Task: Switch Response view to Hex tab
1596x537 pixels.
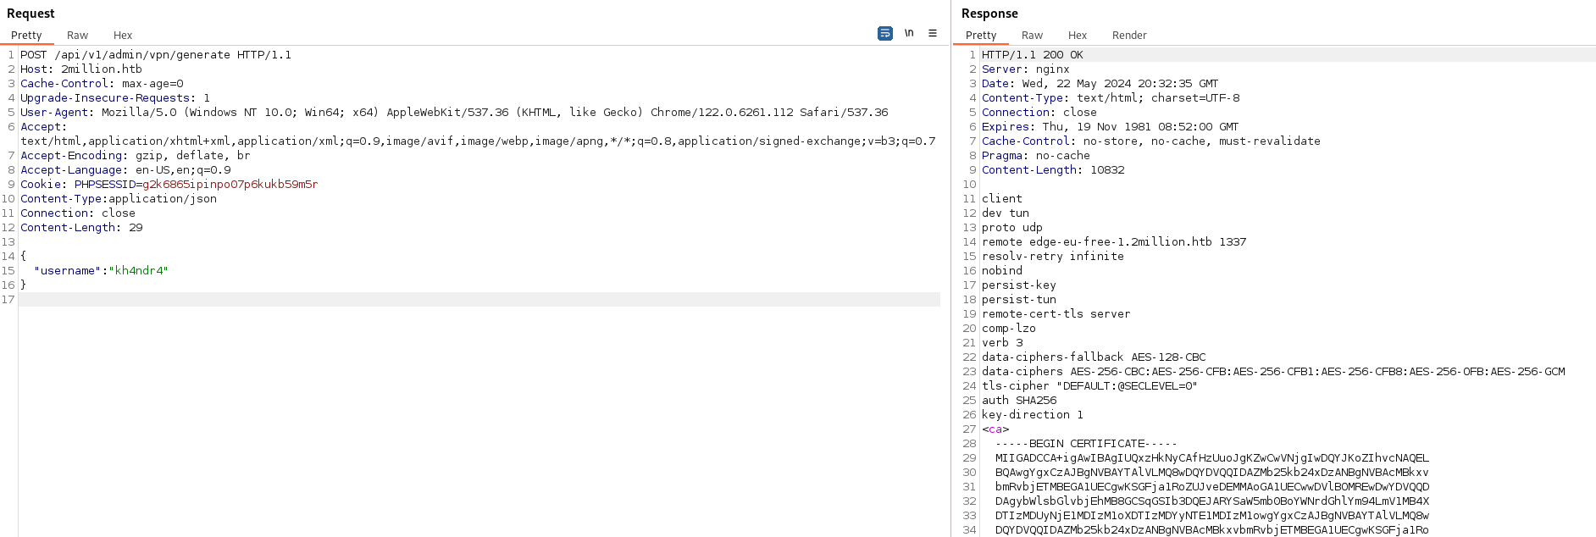Action: click(1077, 36)
